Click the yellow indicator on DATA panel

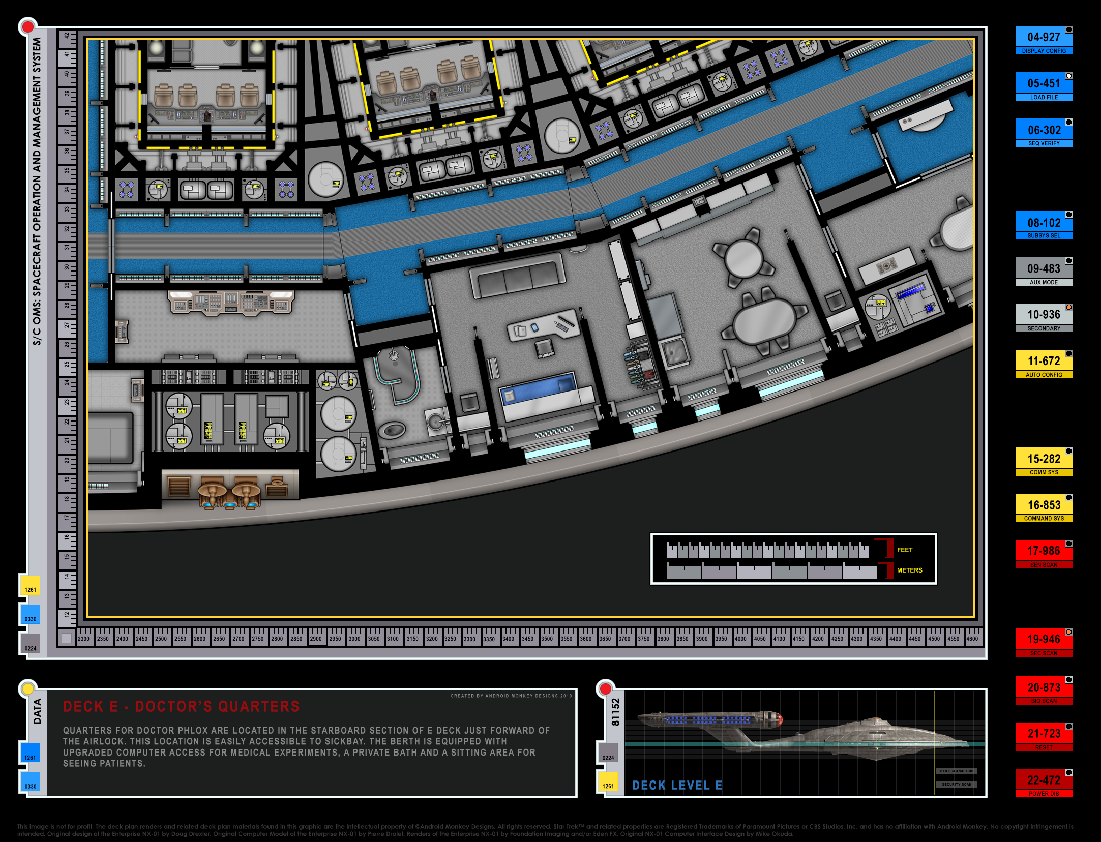tap(27, 689)
